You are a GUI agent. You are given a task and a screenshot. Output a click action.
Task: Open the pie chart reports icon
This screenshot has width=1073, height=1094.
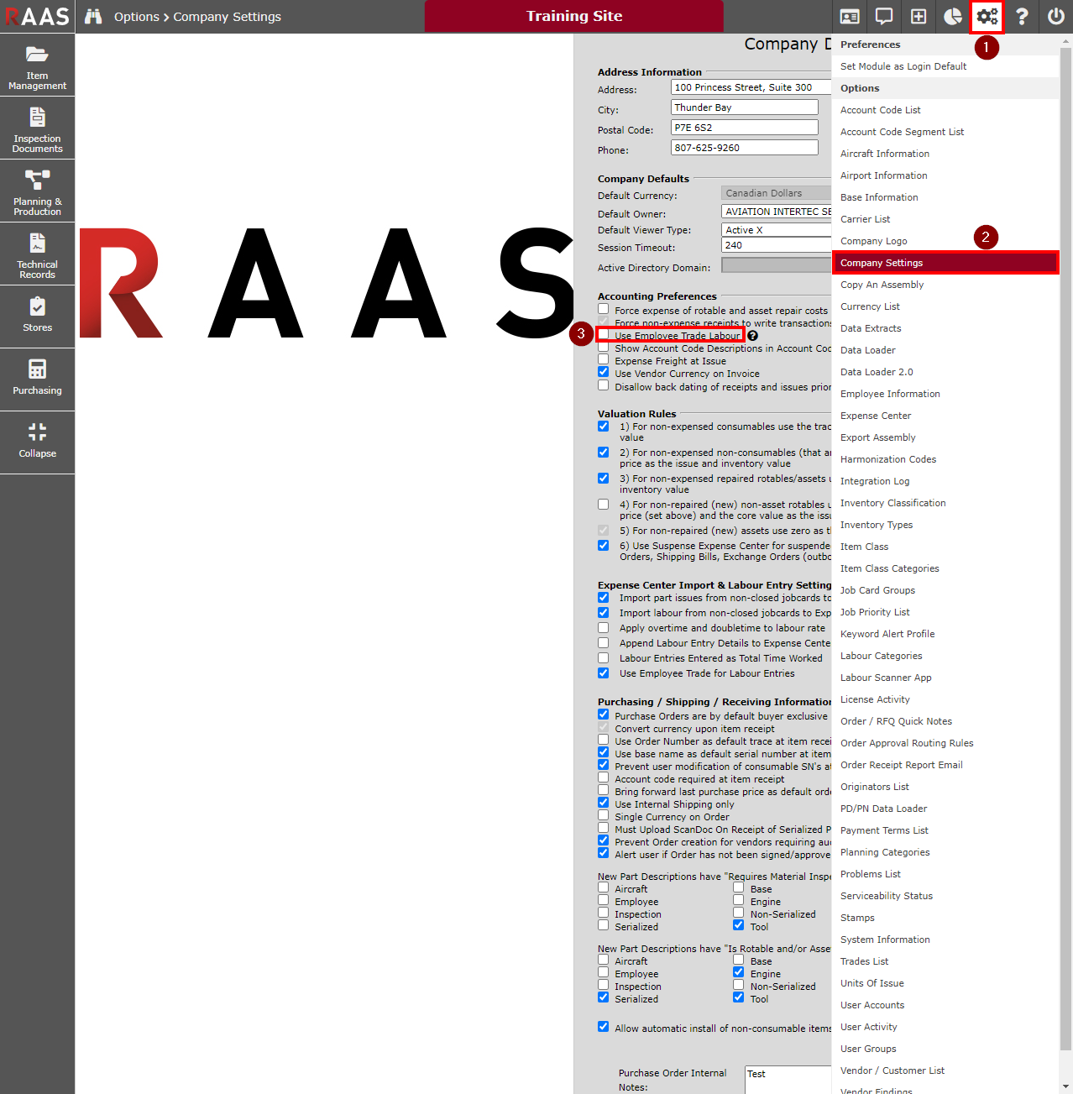pos(952,17)
